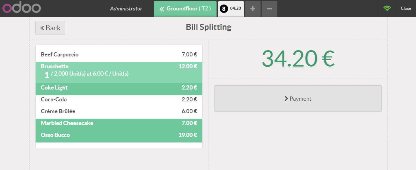Remove current order with minus icon
Viewport: 416px width, 170px height.
269,9
